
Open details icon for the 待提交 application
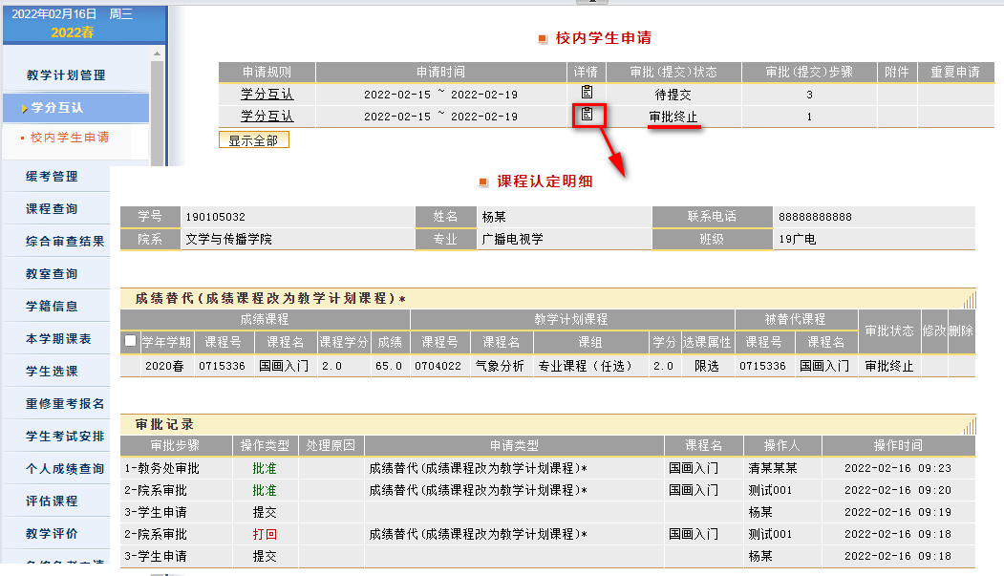click(x=587, y=93)
